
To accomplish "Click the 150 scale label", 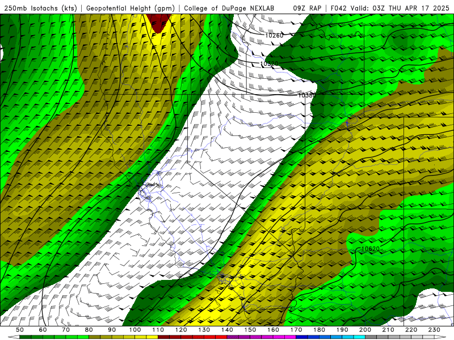I will 250,330.
